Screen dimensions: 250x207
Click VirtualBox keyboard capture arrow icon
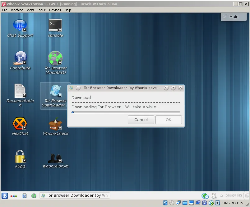click(x=217, y=203)
